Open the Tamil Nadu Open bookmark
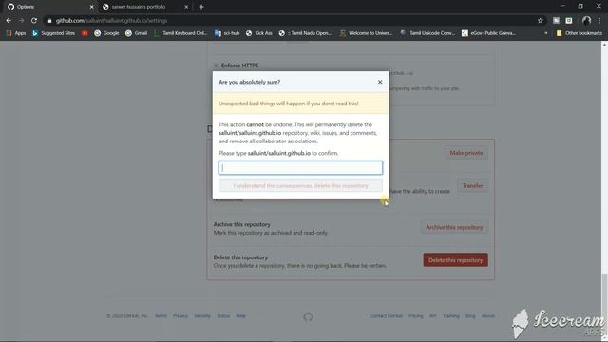The image size is (608, 342). pyautogui.click(x=305, y=33)
